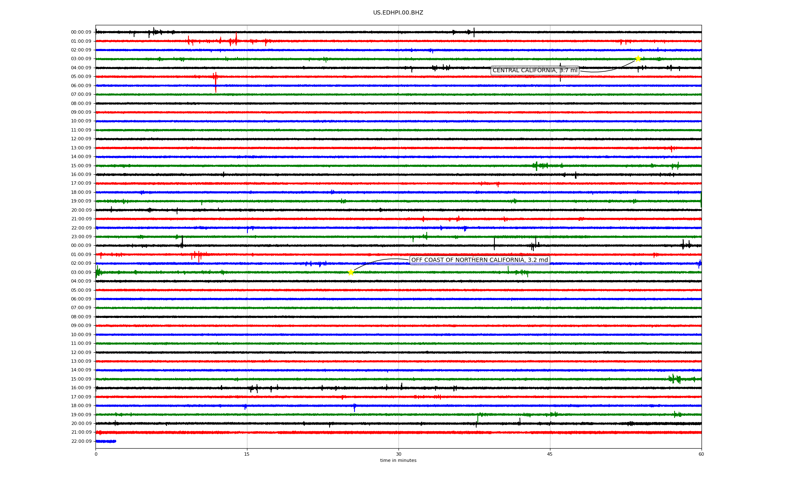Click the yellow star on the 03:00:09 green trace
The image size is (797, 498).
click(351, 272)
